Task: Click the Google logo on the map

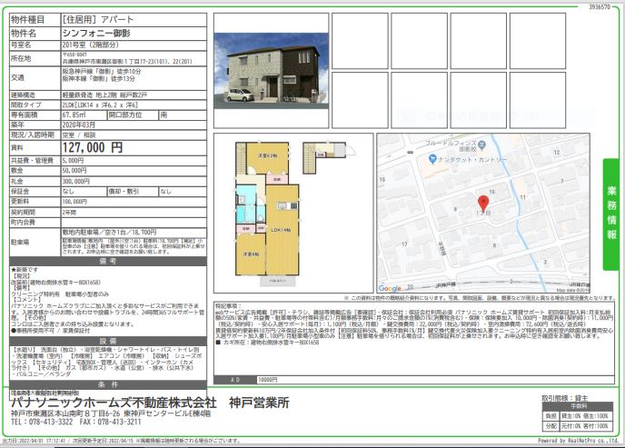Action: click(x=390, y=288)
